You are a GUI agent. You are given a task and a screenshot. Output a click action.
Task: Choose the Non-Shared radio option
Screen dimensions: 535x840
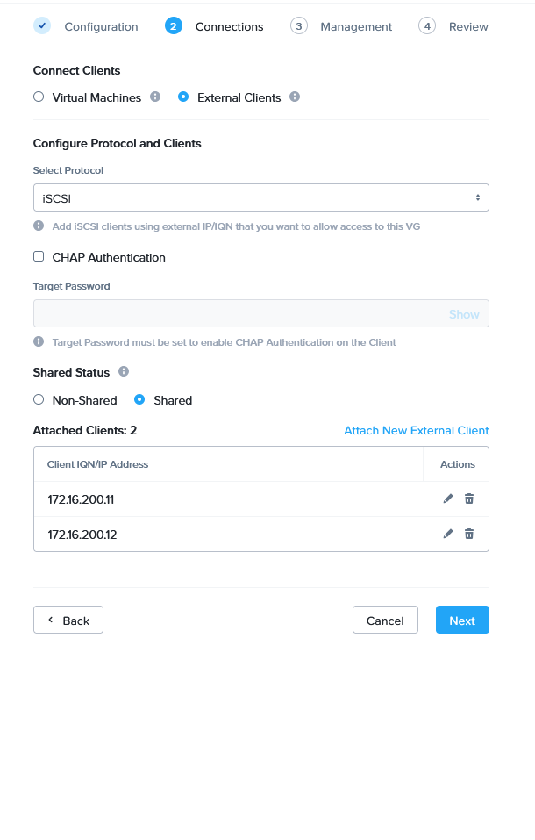(39, 399)
